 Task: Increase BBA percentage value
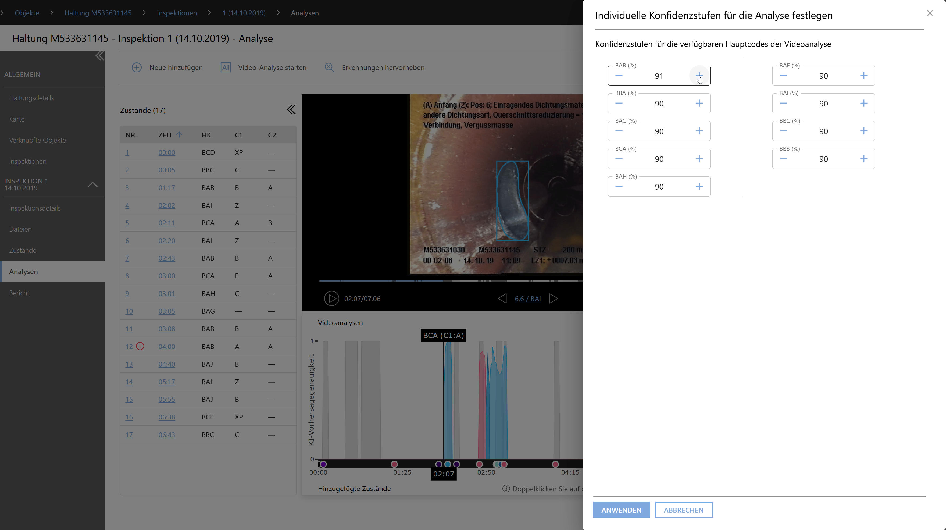coord(699,103)
